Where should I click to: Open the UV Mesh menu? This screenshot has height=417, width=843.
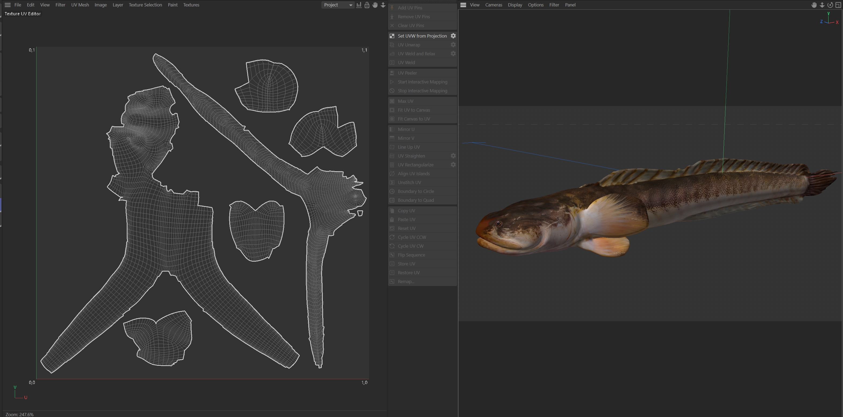coord(80,5)
